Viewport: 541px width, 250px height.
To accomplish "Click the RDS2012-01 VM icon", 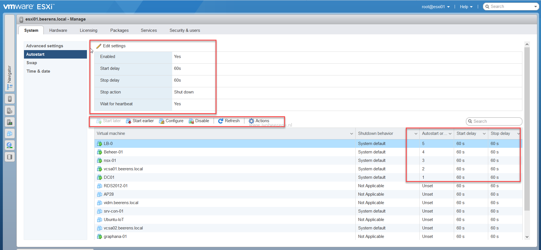I will (x=99, y=186).
